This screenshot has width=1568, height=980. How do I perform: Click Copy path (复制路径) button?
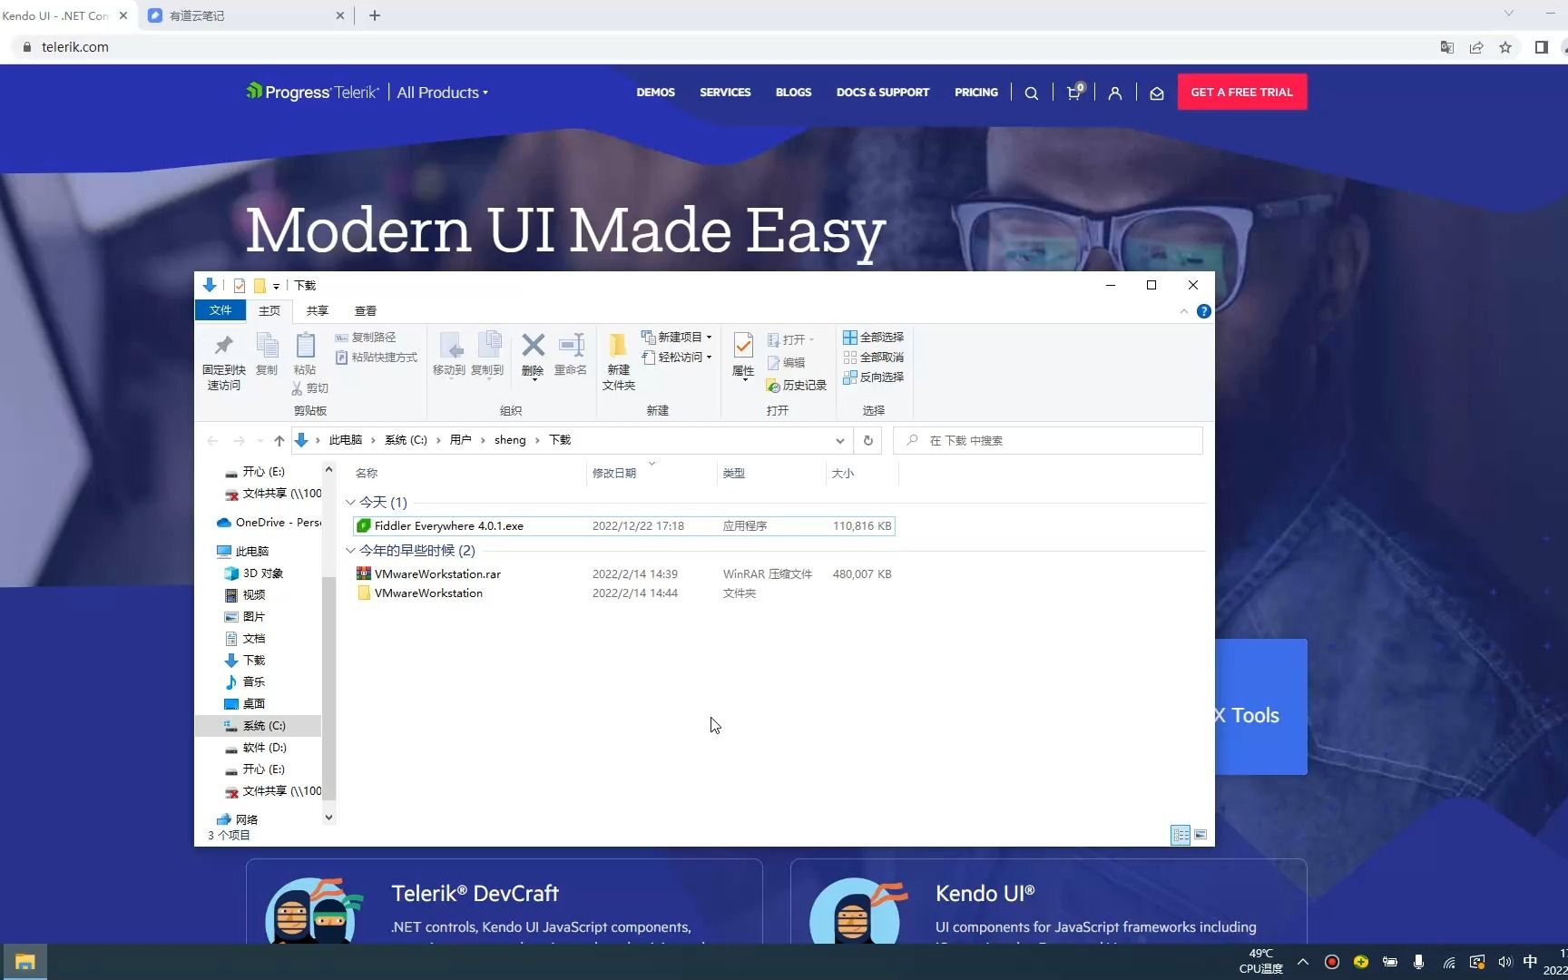[x=366, y=338]
